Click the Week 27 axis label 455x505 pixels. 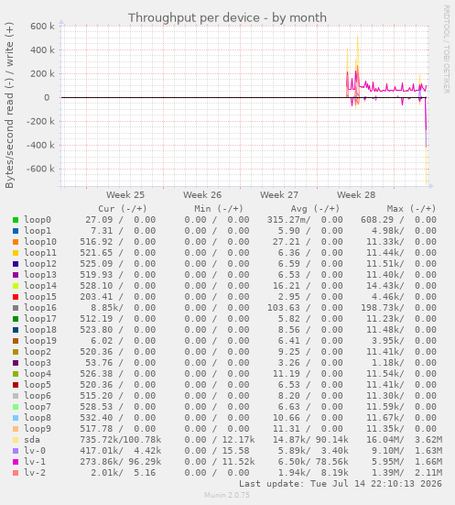click(279, 195)
